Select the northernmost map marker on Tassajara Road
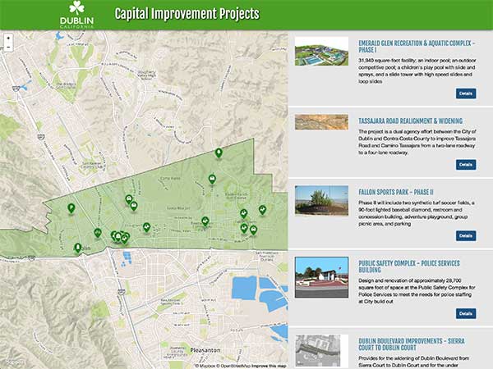 [x=219, y=153]
